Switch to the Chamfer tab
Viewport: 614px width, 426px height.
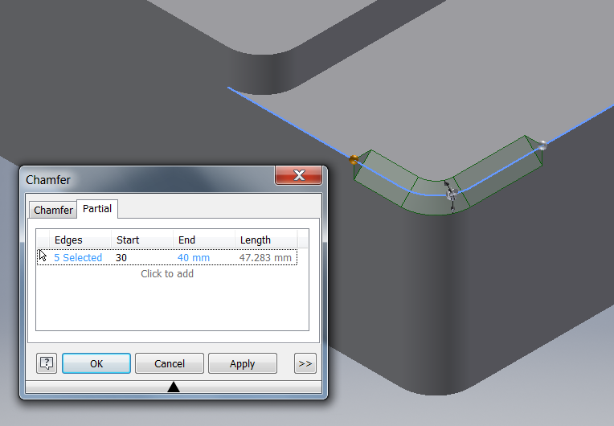(53, 210)
